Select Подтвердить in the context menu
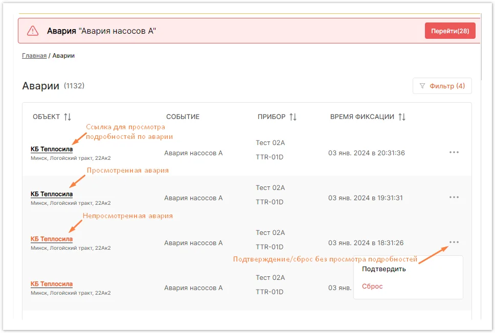 [384, 269]
